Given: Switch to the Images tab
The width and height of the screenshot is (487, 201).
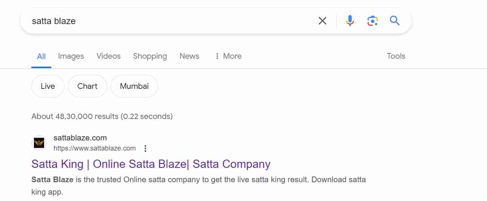Looking at the screenshot, I should (x=71, y=56).
